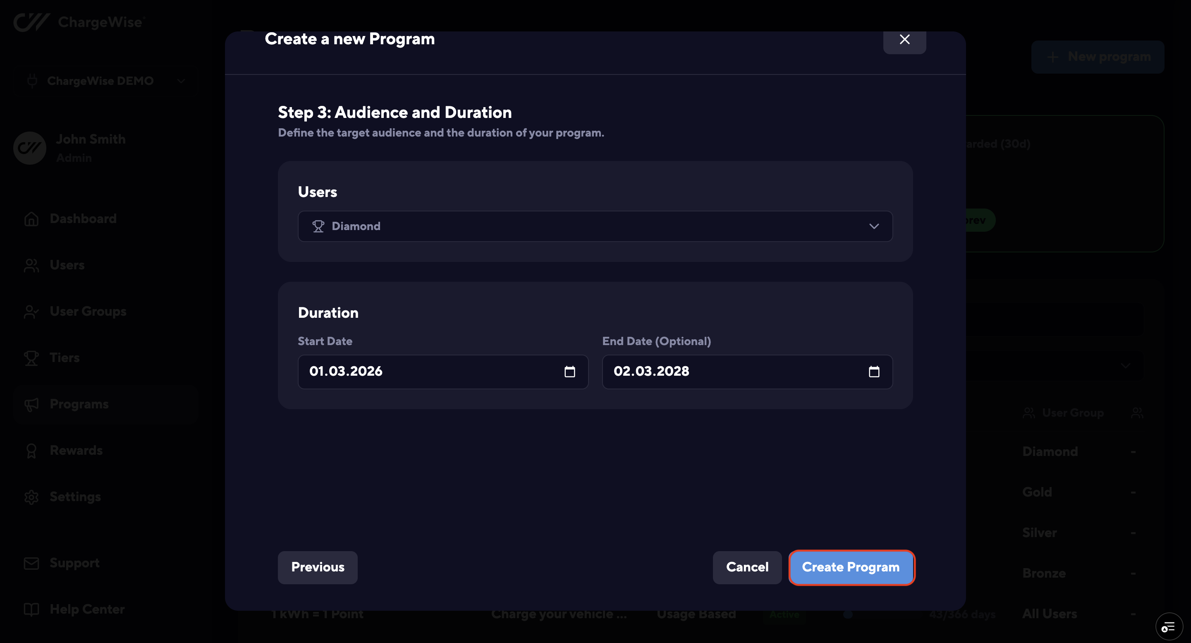Open the User Groups menu item
This screenshot has width=1191, height=643.
tap(88, 311)
